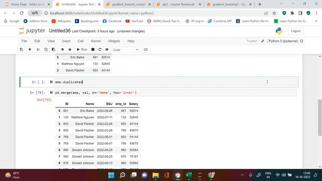The image size is (322, 181).
Task: Show hidden system tray icons chevron
Action: coord(243,175)
